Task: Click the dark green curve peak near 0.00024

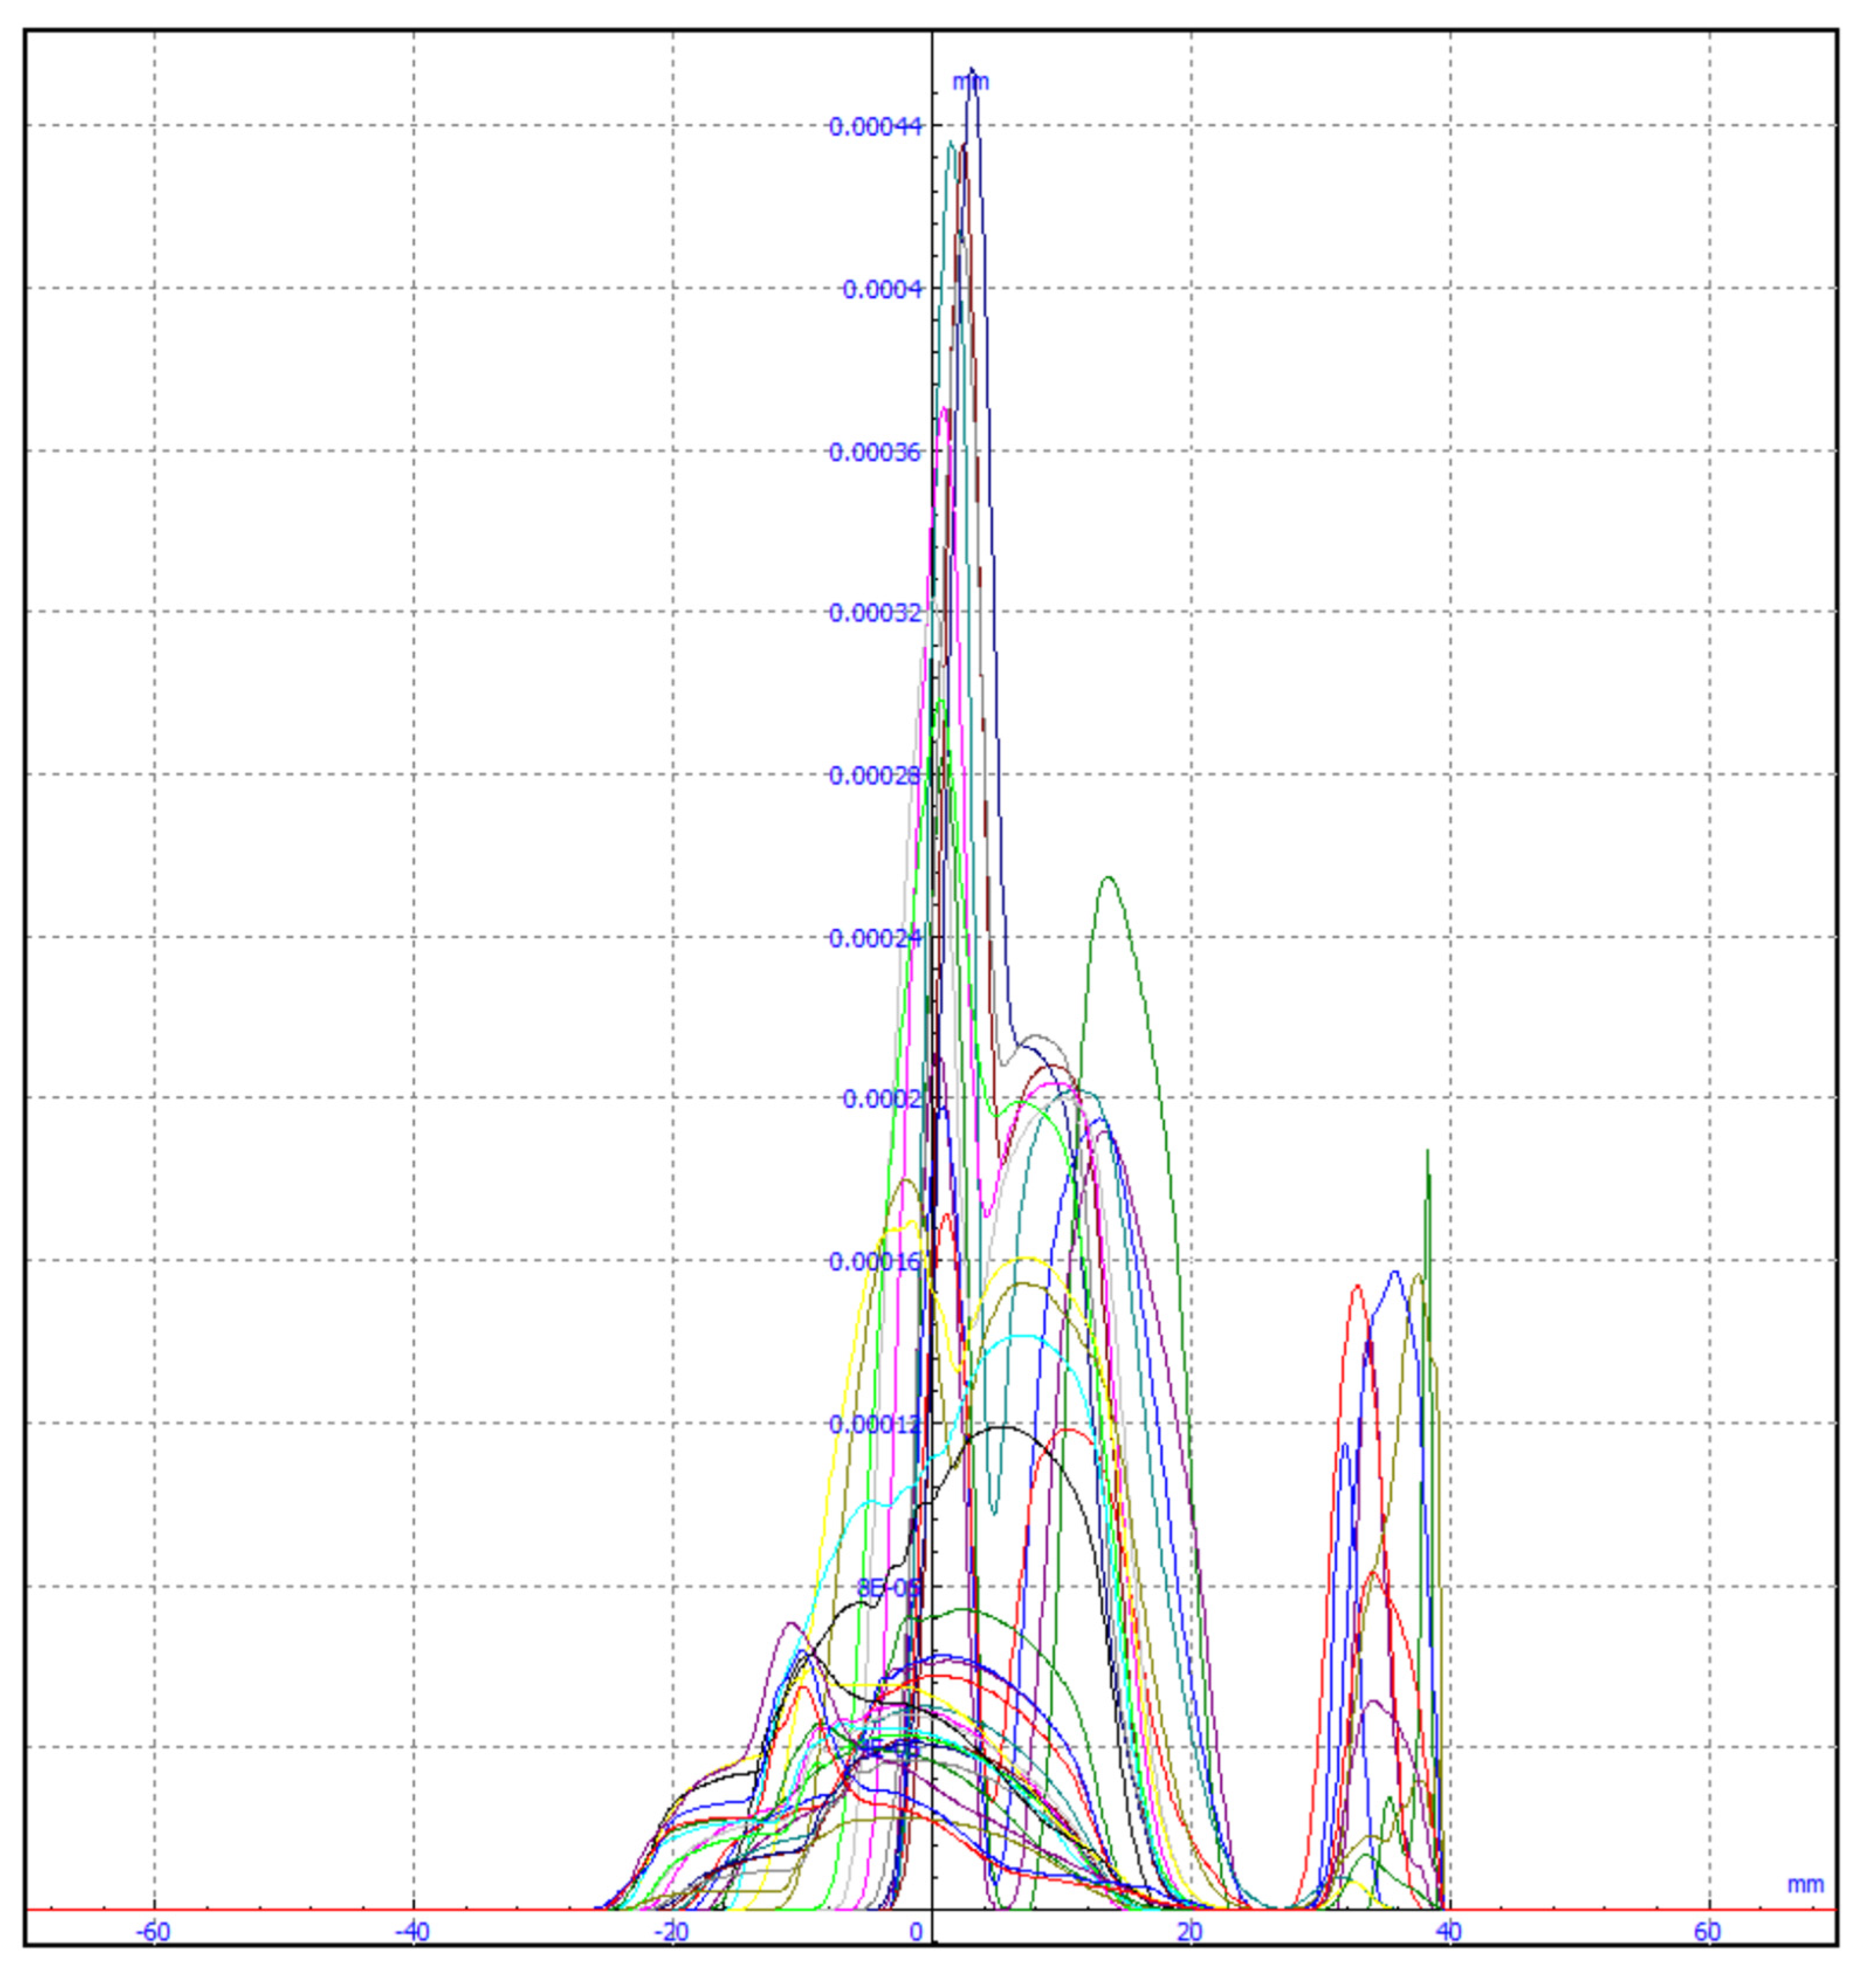Action: click(x=1108, y=879)
